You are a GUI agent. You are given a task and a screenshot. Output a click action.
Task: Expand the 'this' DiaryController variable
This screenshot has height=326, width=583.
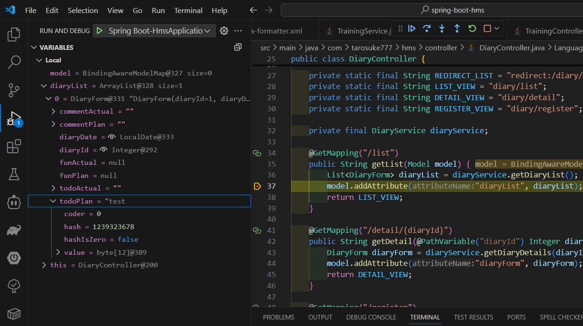(44, 265)
